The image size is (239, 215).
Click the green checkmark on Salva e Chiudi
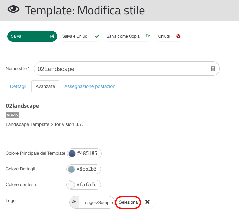(97, 36)
